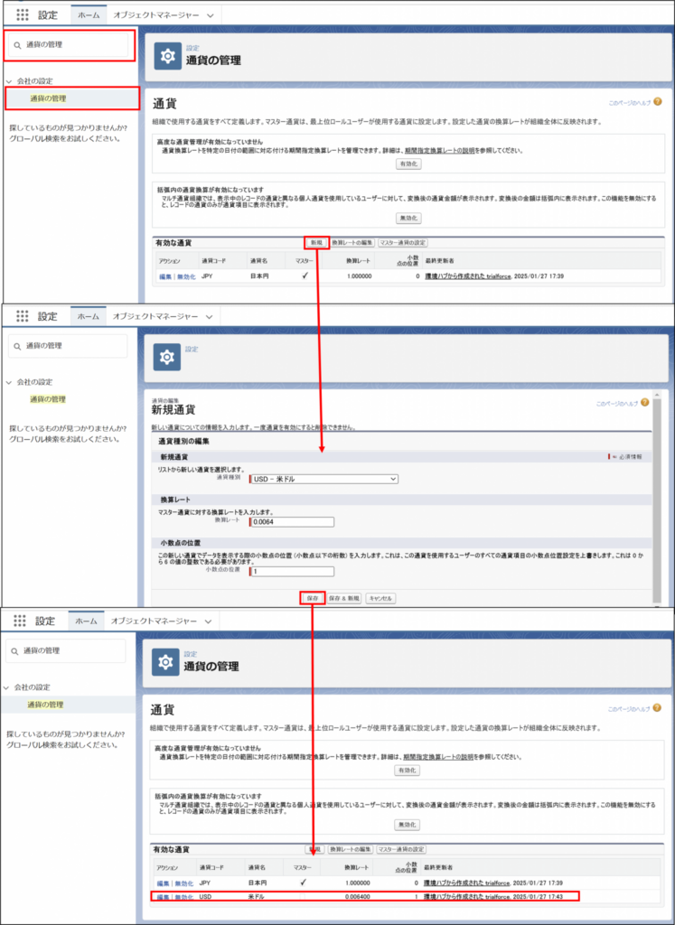
Task: Click the help icon on the 新規通貨 page
Action: pyautogui.click(x=645, y=403)
